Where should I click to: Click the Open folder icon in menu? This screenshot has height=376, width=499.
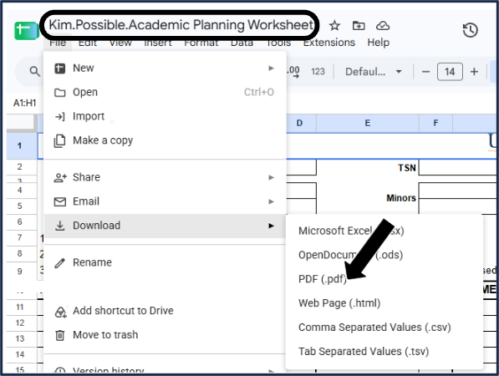60,93
